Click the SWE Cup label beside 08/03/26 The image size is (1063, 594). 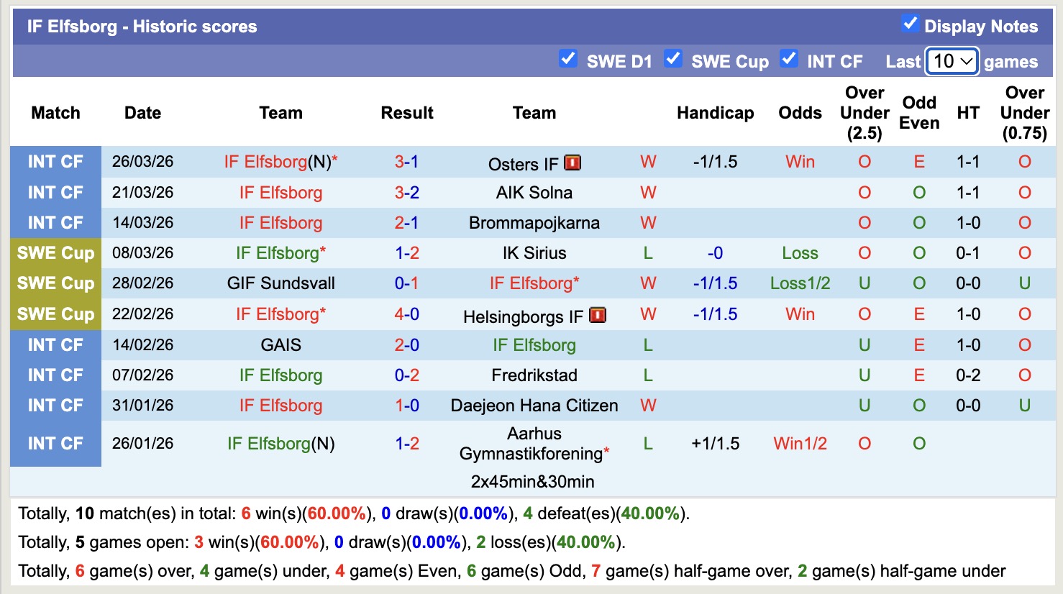click(x=55, y=252)
